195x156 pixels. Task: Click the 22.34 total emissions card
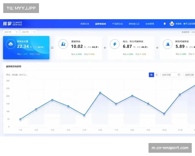pyautogui.click(x=26, y=48)
